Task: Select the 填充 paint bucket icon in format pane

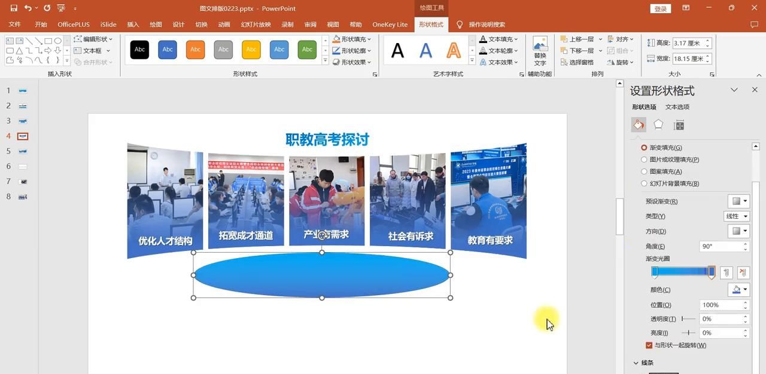Action: (x=638, y=124)
